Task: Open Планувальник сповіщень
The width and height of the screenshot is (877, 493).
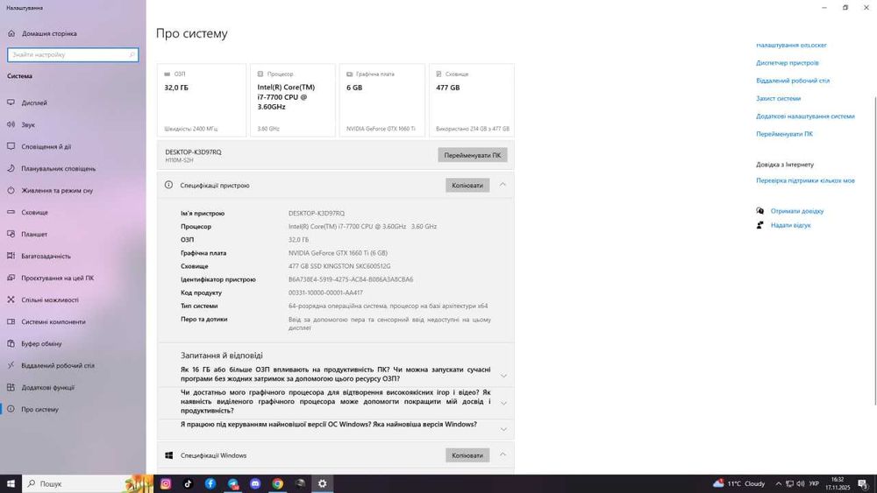Action: (73, 168)
